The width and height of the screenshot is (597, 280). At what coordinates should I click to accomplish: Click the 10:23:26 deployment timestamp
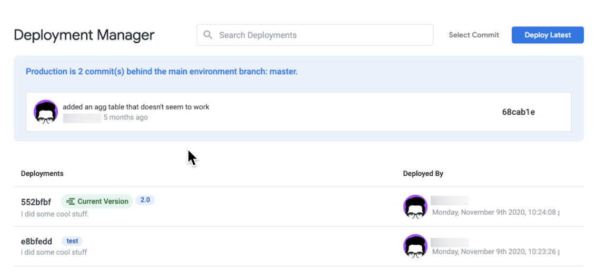pyautogui.click(x=495, y=252)
